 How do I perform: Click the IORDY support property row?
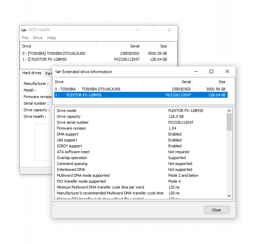pyautogui.click(x=141, y=146)
